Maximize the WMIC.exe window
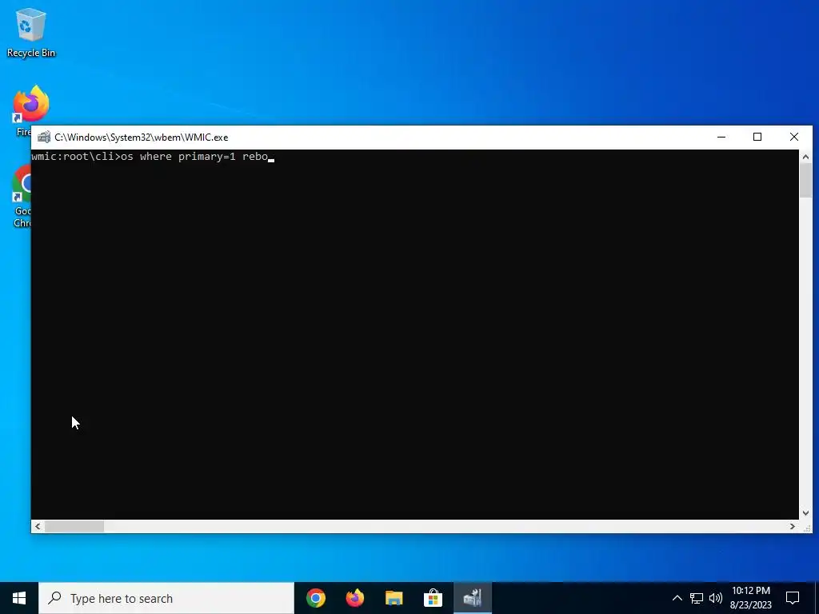The width and height of the screenshot is (819, 614). click(x=757, y=138)
